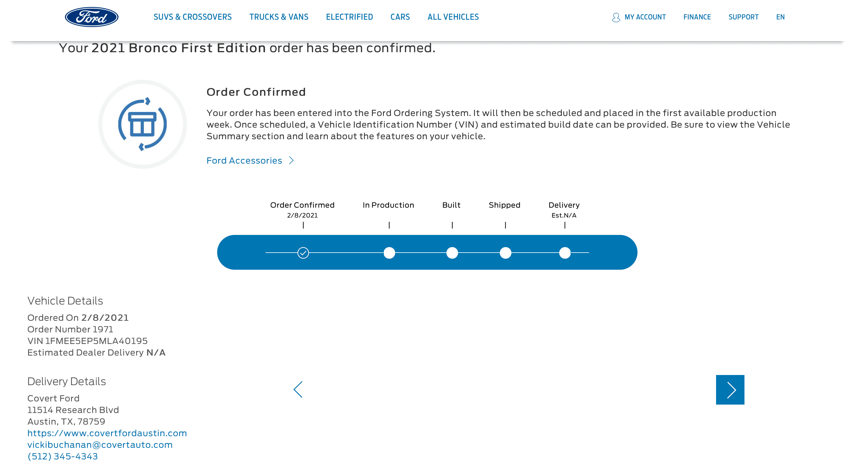
Task: Click the Delivery tracker label
Action: pyautogui.click(x=564, y=205)
